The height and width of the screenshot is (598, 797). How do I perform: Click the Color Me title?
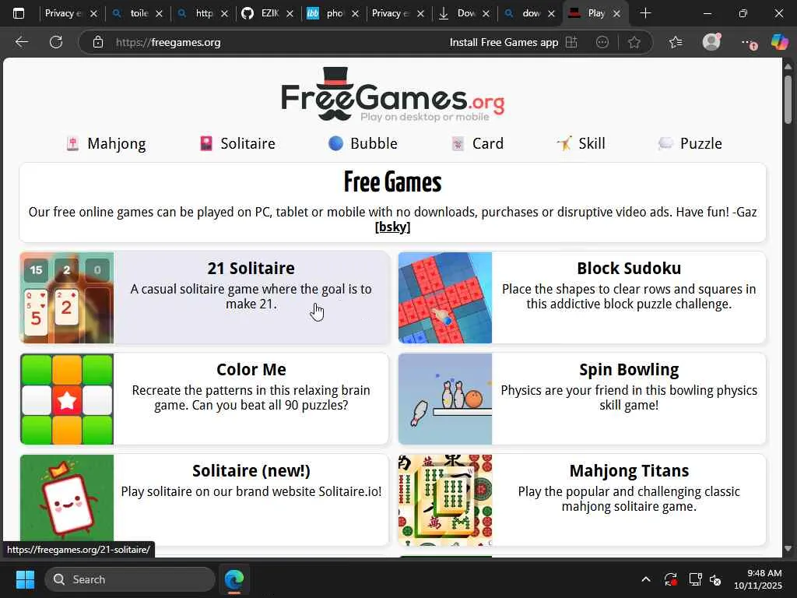coord(251,369)
